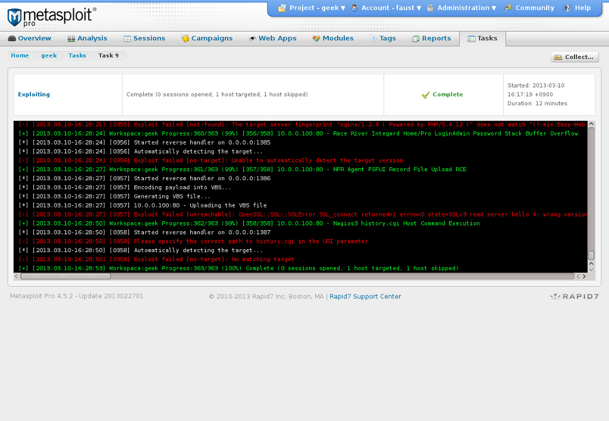The image size is (609, 421).
Task: Click the Rapid7 logo in footer
Action: pyautogui.click(x=575, y=296)
